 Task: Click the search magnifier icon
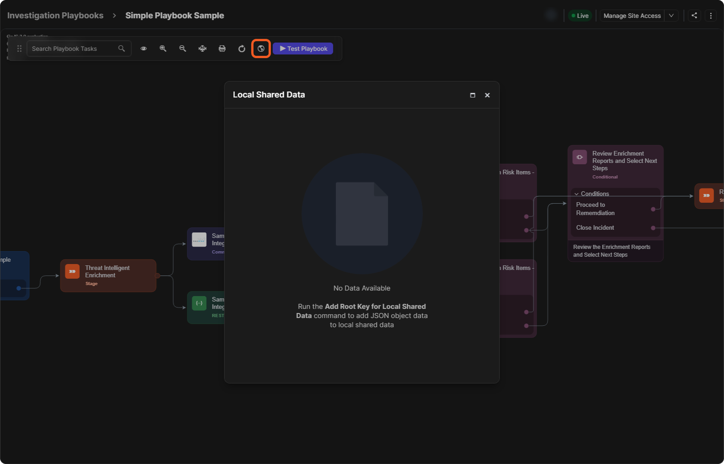pos(121,49)
